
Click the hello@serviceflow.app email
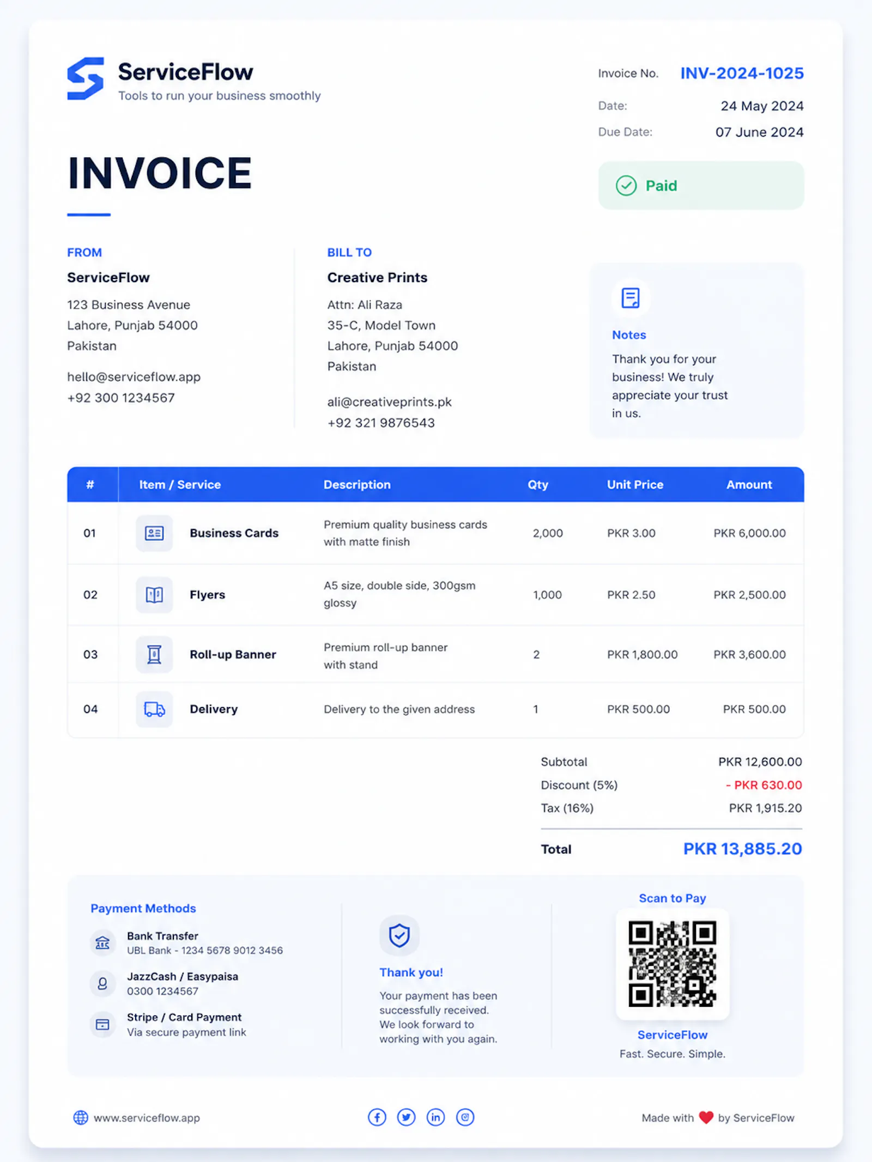134,377
